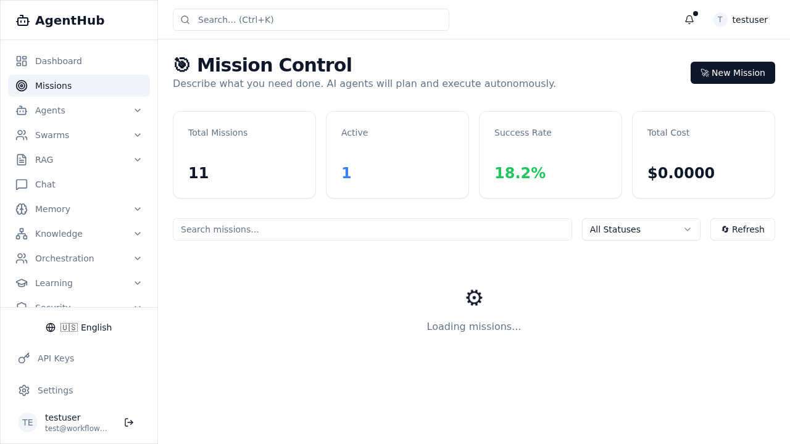790x444 pixels.
Task: Open the API Keys page
Action: [56, 358]
